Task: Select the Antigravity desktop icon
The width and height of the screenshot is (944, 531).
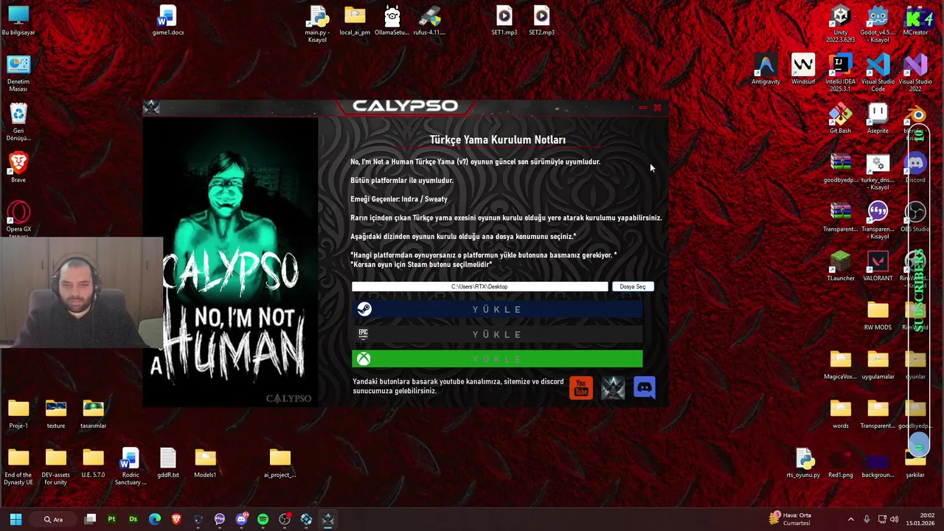Action: 766,70
